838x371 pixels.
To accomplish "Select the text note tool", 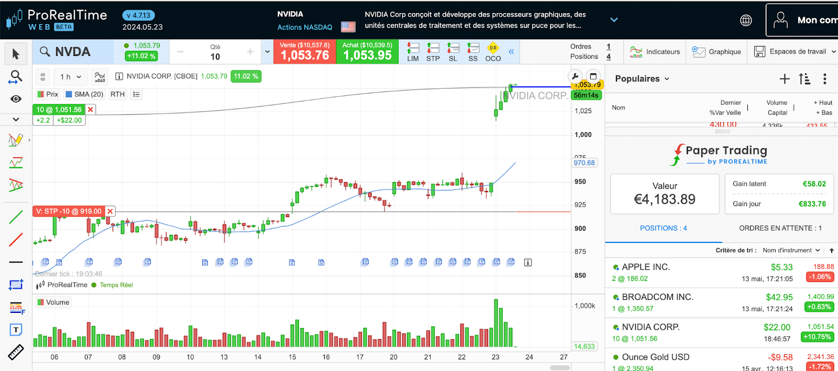I will pyautogui.click(x=16, y=330).
